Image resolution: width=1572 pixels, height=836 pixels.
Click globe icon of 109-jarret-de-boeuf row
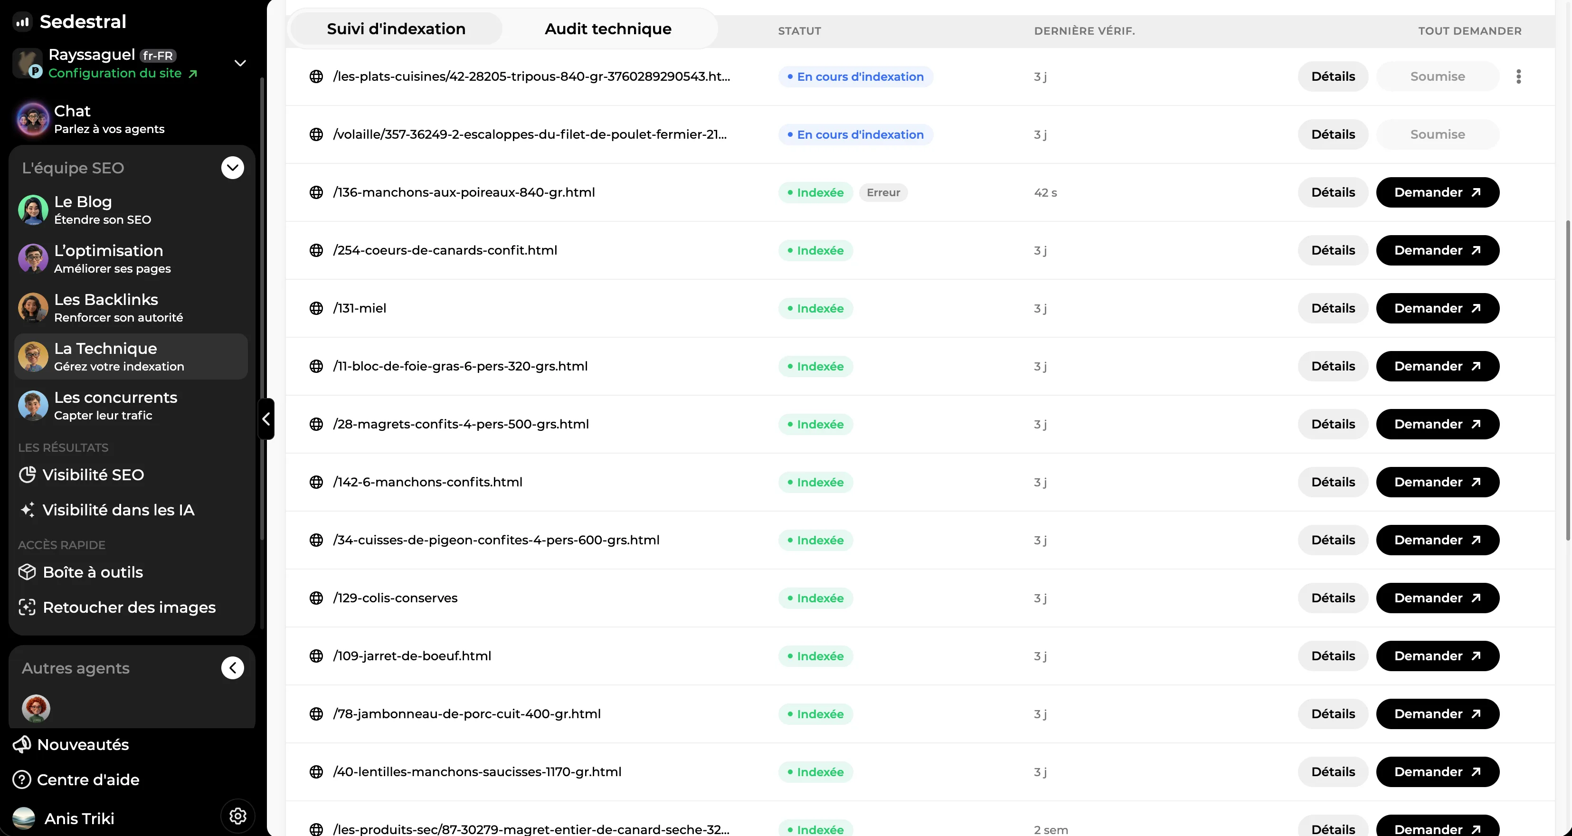click(316, 656)
